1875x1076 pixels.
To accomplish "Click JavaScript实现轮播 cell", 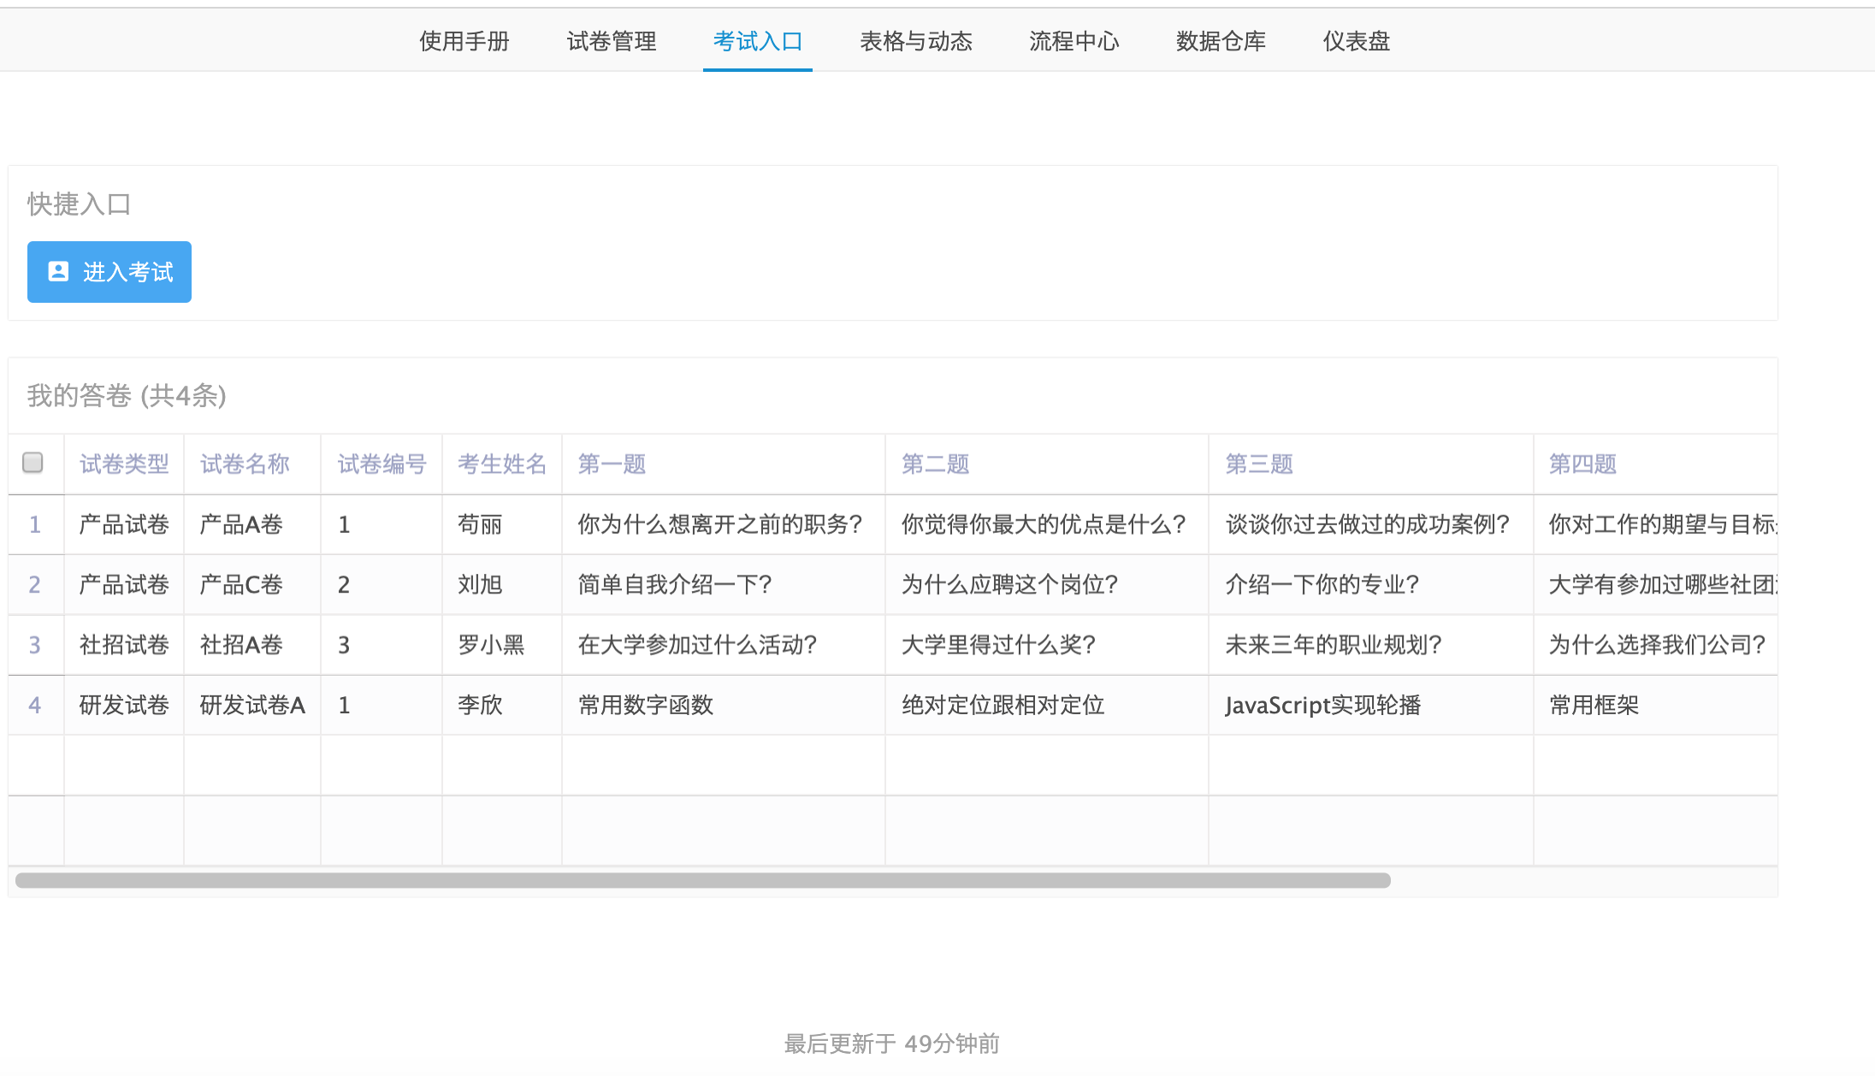I will coord(1322,705).
